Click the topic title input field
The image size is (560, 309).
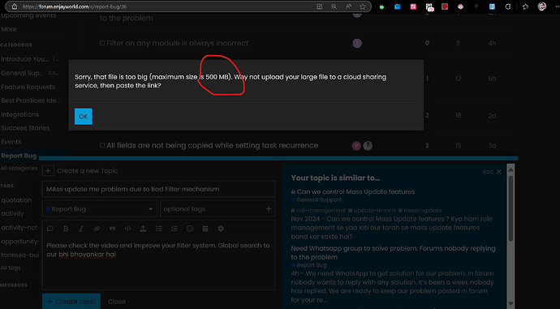pos(158,189)
